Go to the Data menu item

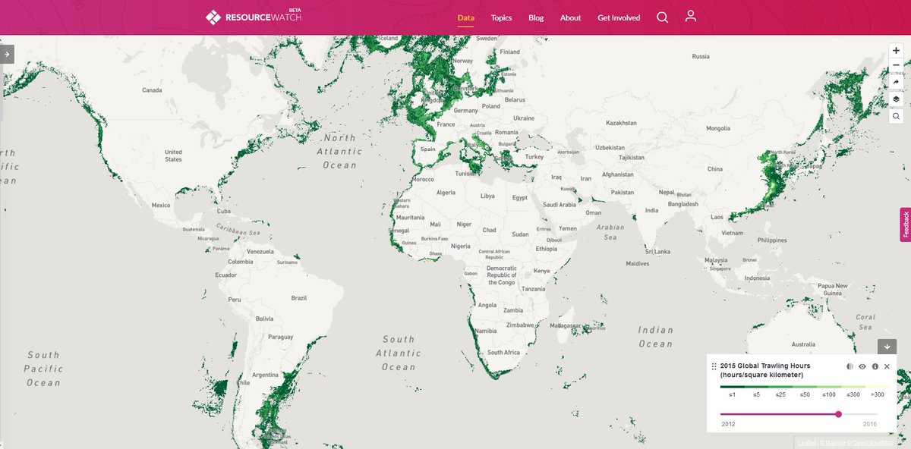(465, 17)
